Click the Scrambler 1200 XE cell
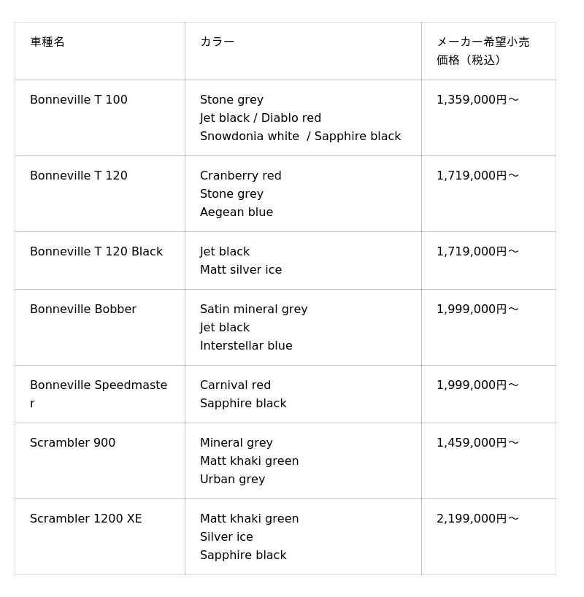The image size is (584, 597). (86, 519)
